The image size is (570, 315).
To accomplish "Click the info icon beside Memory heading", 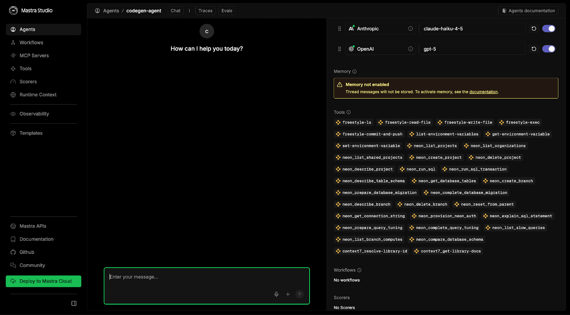I will pos(354,72).
